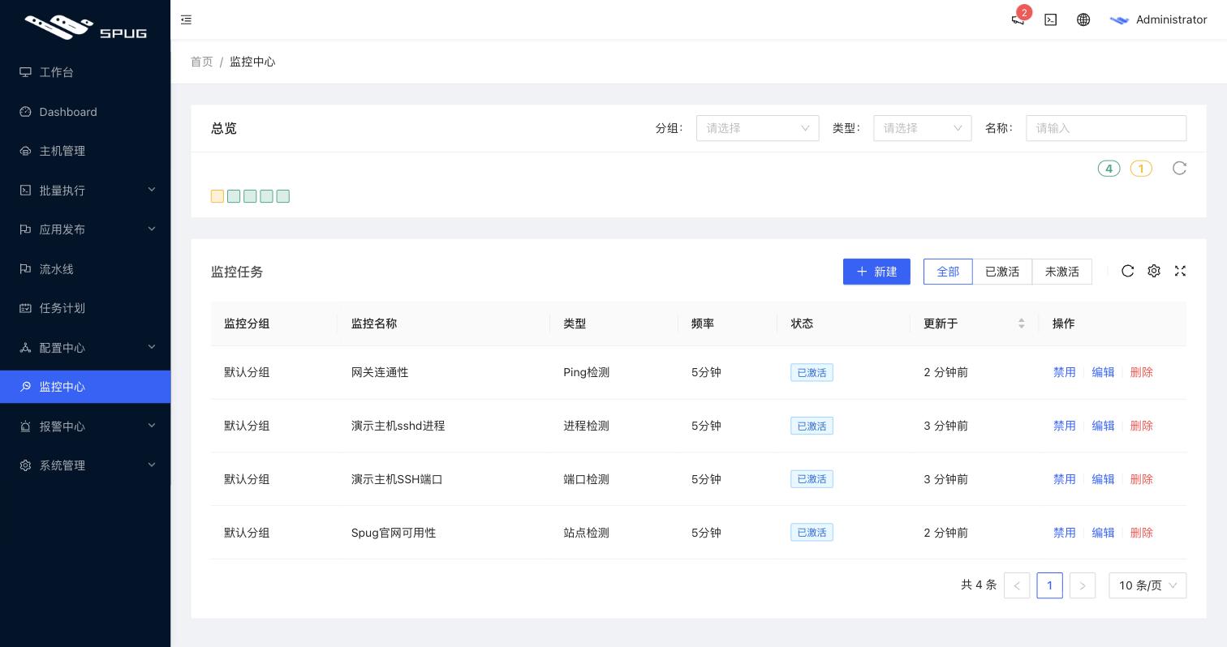This screenshot has width=1227, height=647.
Task: Click the 流水线 icon in sidebar
Action: pos(25,269)
